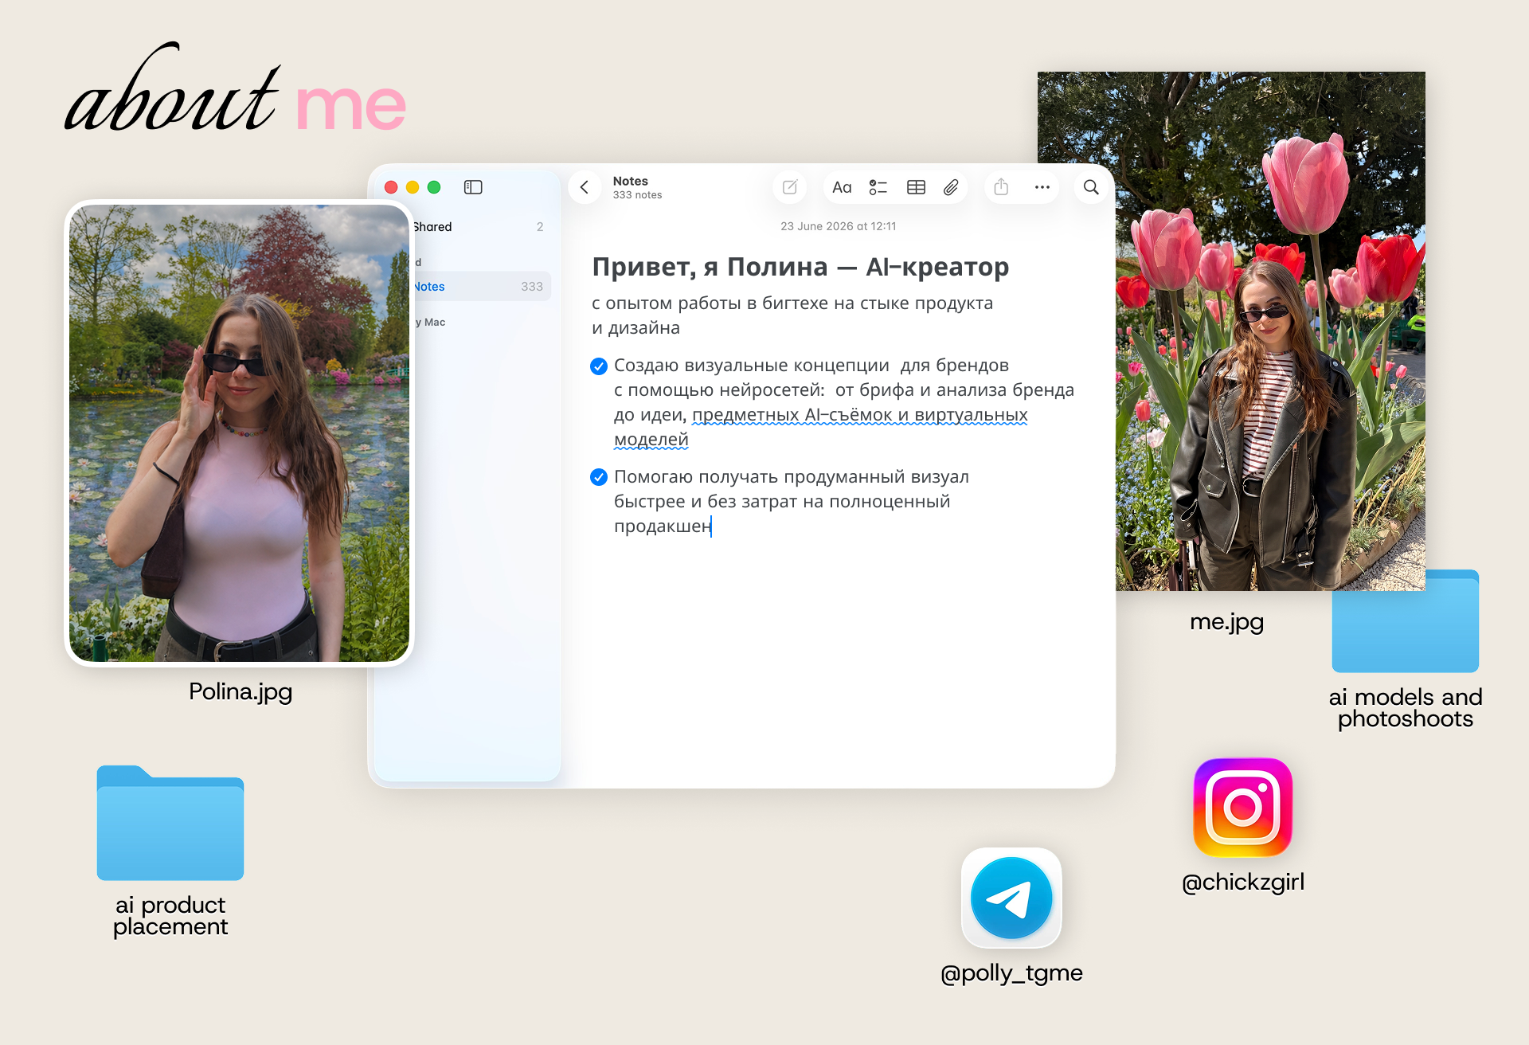Open the Telegram app icon

point(1011,898)
